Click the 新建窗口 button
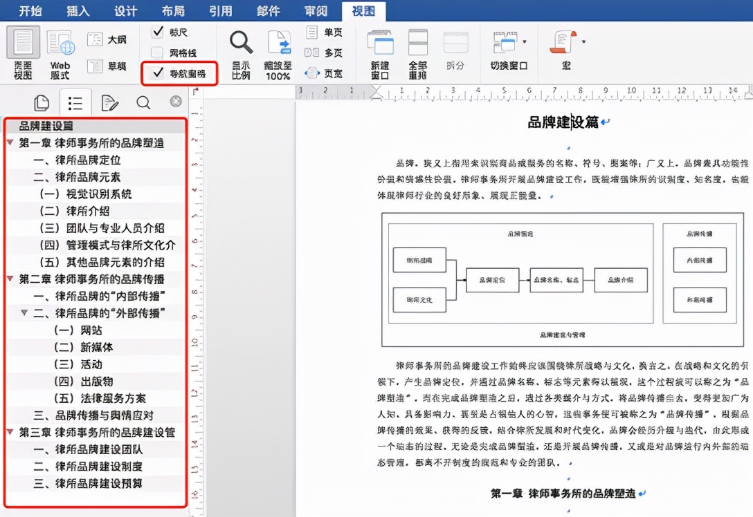 pyautogui.click(x=379, y=48)
